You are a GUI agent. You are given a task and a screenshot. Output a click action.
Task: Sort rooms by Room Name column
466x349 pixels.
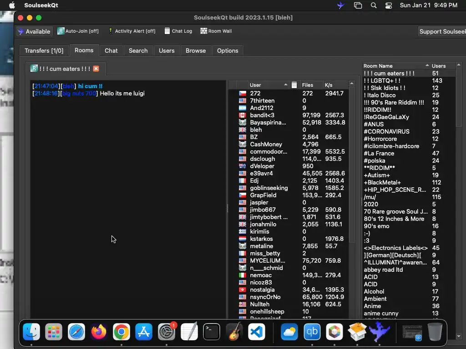pos(396,66)
